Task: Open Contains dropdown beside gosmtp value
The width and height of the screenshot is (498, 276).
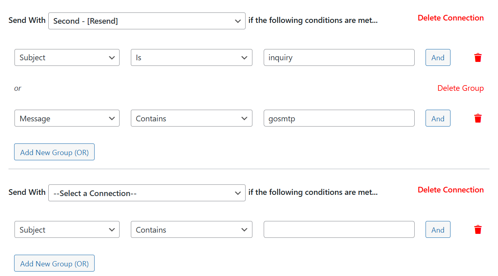Action: point(191,118)
